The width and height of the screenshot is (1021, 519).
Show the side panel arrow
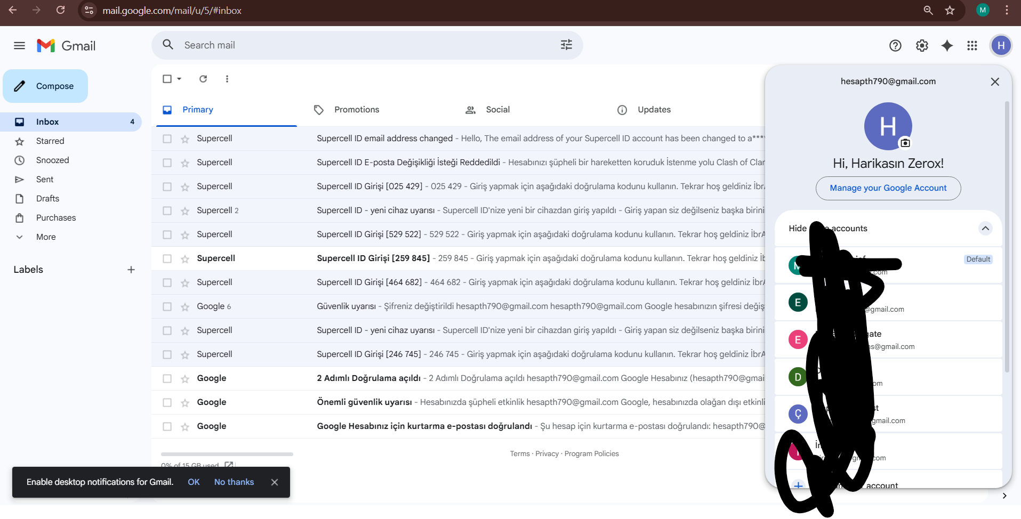(1004, 496)
